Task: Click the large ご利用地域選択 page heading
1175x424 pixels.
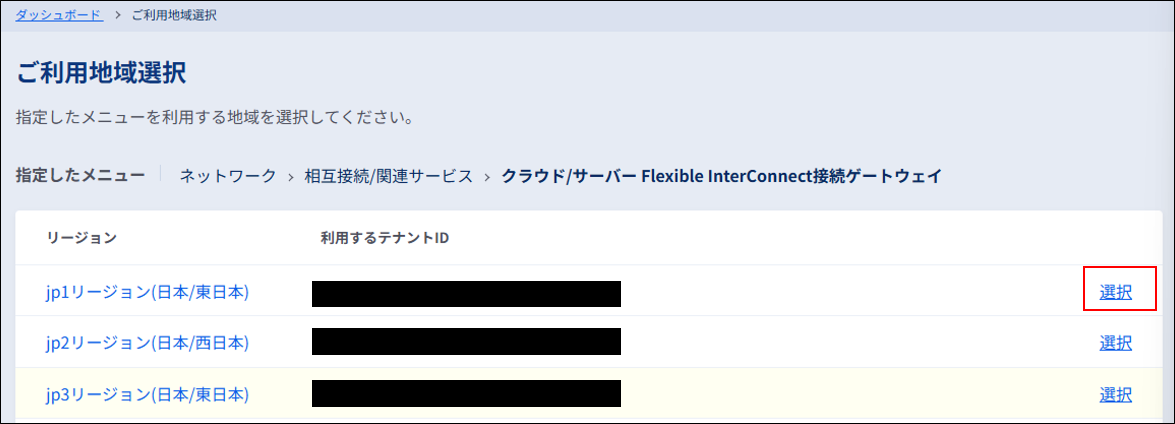Action: pos(101,72)
